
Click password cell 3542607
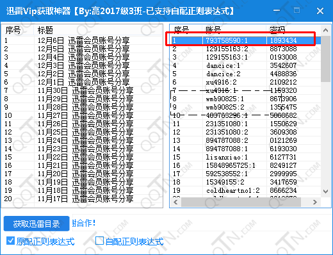[x=283, y=65]
